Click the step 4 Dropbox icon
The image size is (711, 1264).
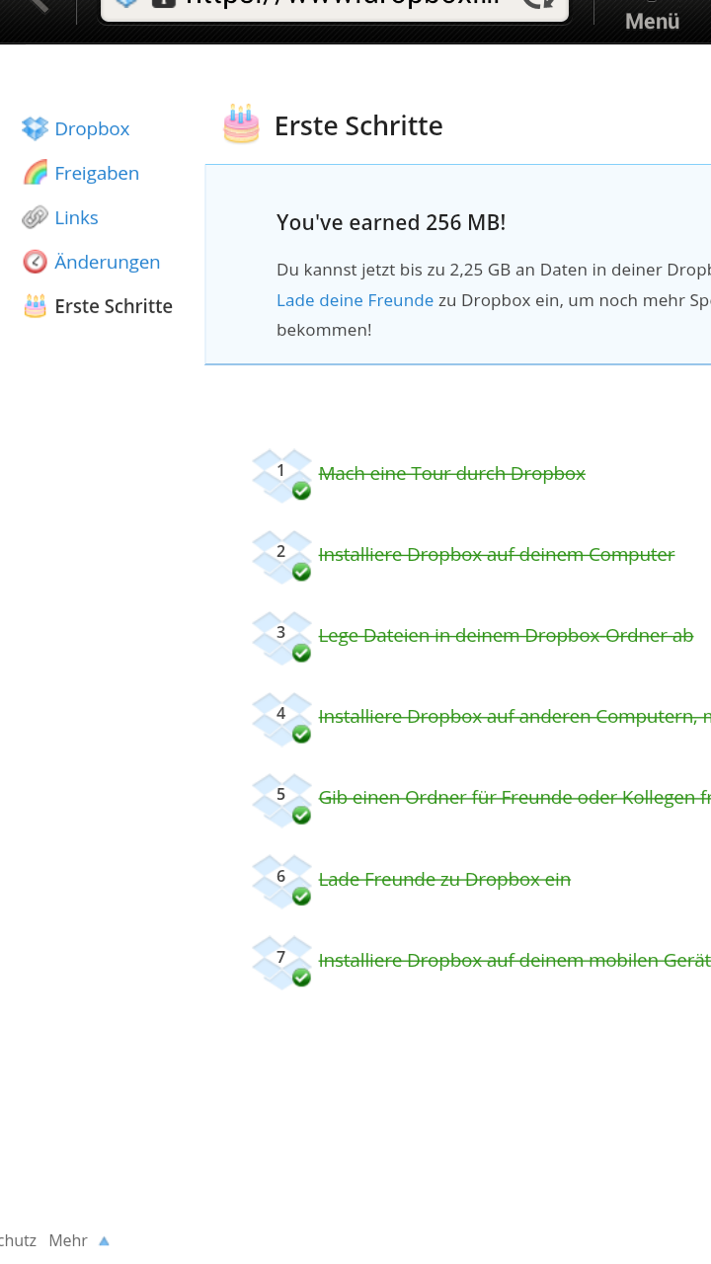click(x=282, y=718)
